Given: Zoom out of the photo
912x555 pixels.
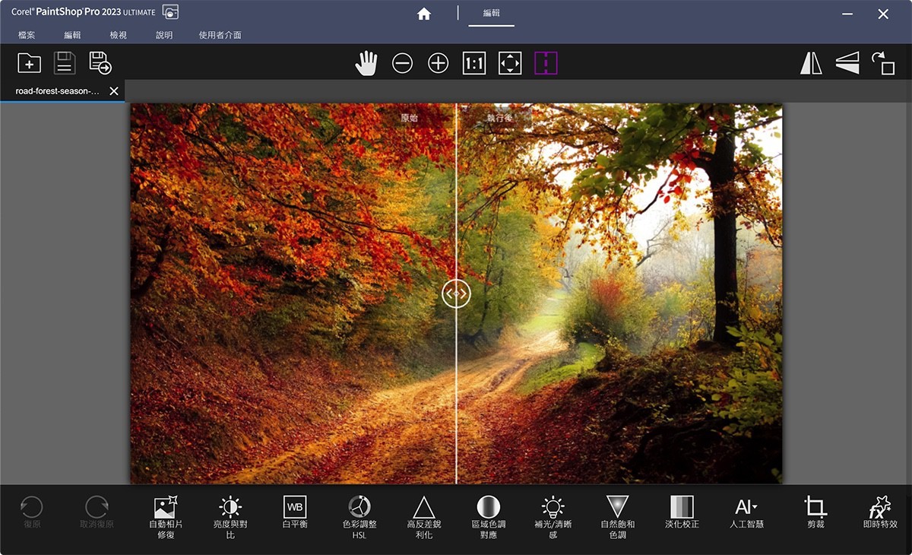Looking at the screenshot, I should click(x=403, y=63).
